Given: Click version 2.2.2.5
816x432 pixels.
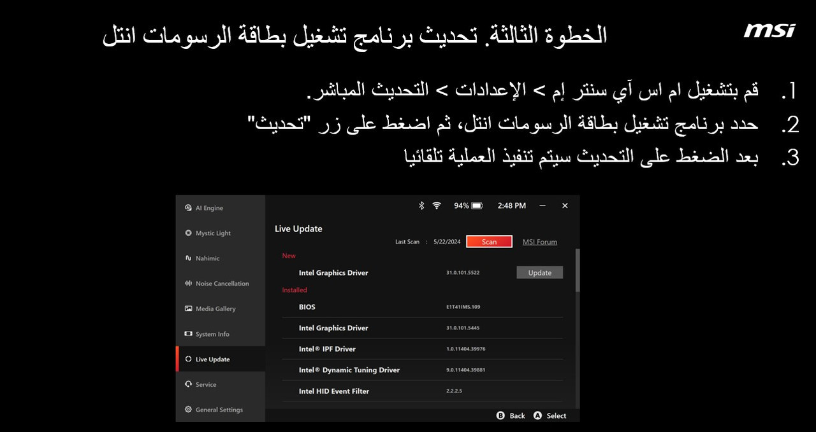Looking at the screenshot, I should (454, 391).
